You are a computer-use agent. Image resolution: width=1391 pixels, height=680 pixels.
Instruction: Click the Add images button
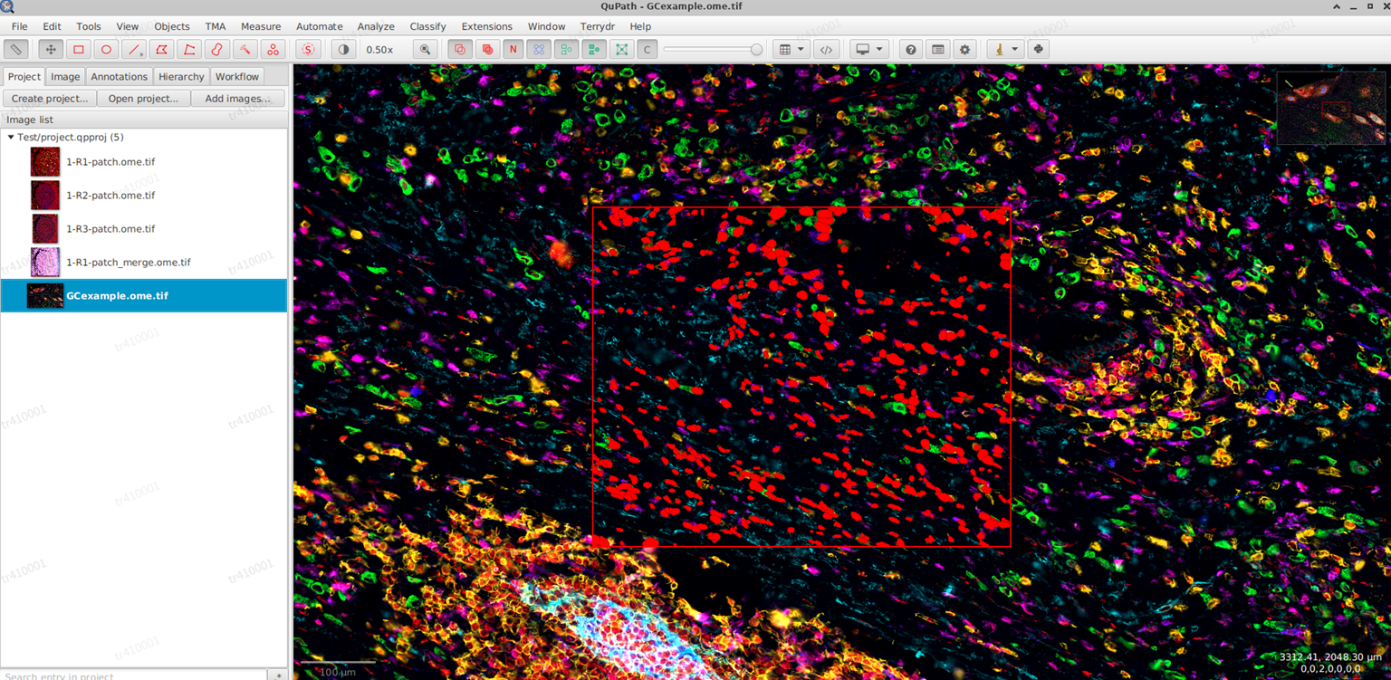tap(237, 98)
